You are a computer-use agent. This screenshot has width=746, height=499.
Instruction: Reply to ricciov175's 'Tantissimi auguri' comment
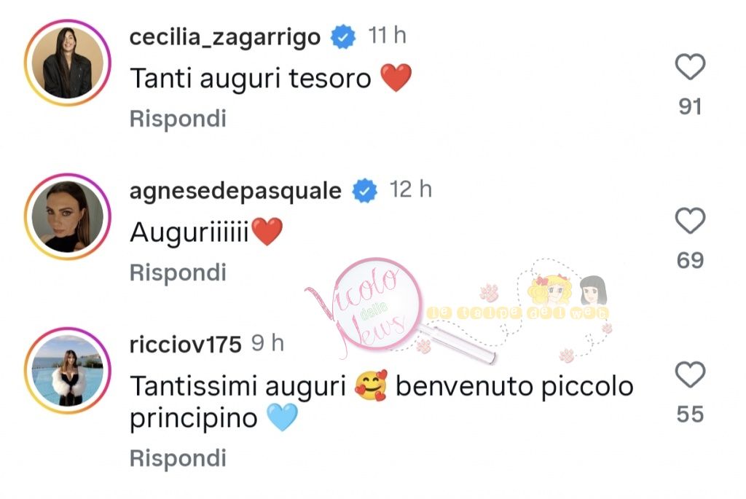tap(178, 458)
